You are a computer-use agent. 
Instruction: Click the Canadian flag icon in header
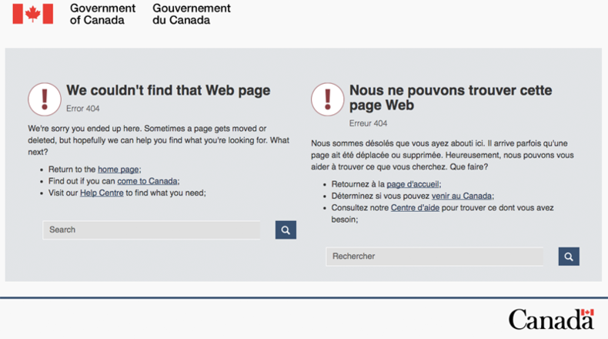coord(33,14)
